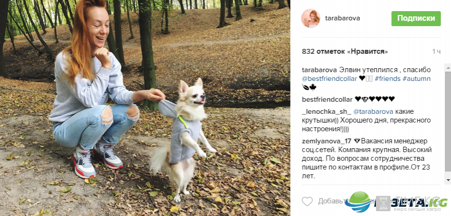
Task: Open @bestfriendcollar mention in caption
Action: [x=329, y=78]
